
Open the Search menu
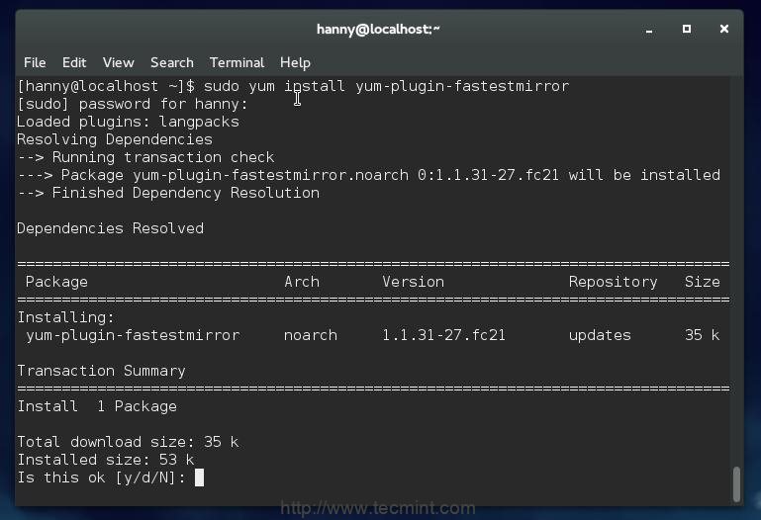pyautogui.click(x=171, y=62)
